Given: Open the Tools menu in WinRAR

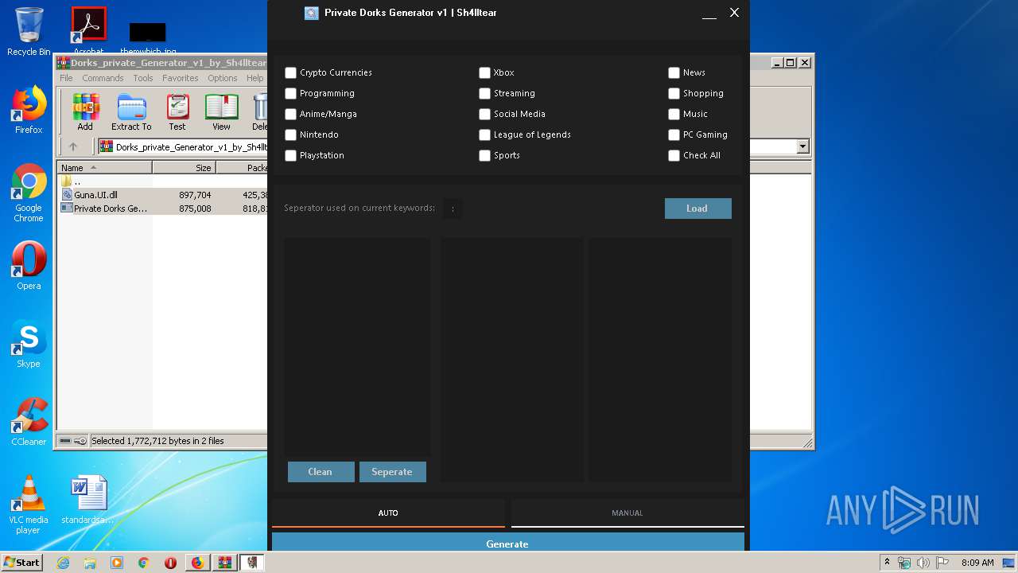Looking at the screenshot, I should pos(143,78).
